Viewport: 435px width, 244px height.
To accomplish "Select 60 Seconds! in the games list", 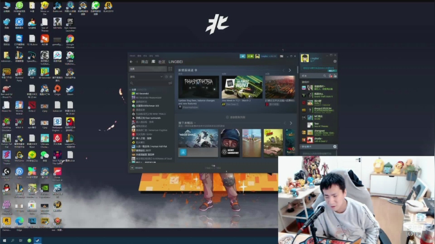I will pos(142,94).
